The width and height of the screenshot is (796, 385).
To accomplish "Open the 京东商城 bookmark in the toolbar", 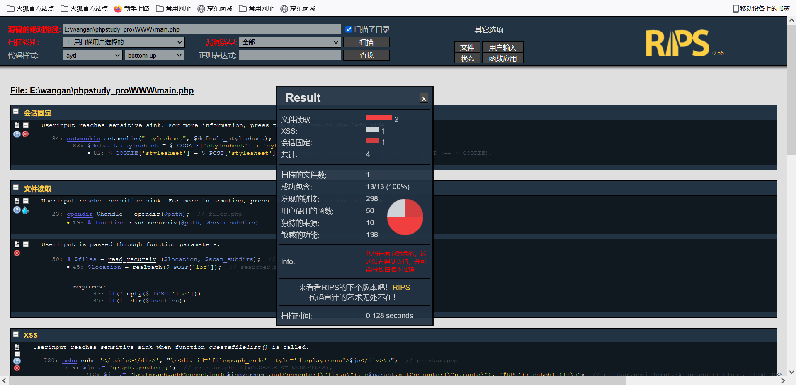I will 215,8.
